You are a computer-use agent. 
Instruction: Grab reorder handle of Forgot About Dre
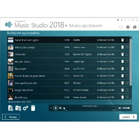pos(127,90)
